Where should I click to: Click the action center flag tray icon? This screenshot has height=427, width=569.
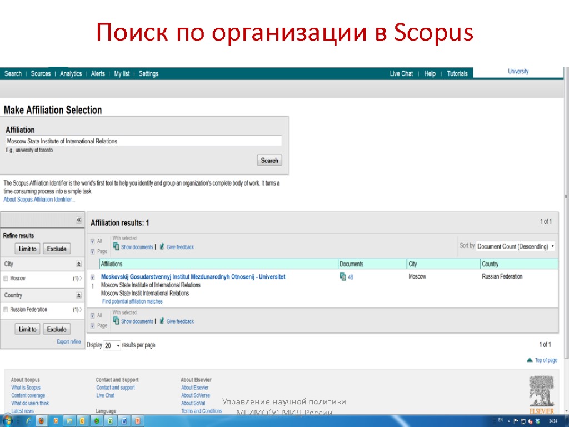pos(516,421)
